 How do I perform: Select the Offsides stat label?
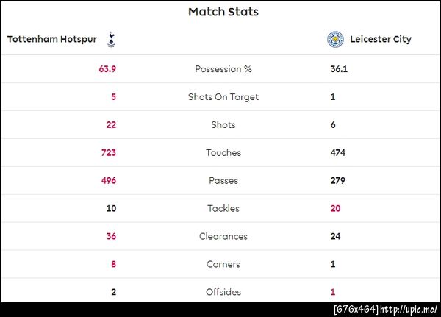[223, 292]
